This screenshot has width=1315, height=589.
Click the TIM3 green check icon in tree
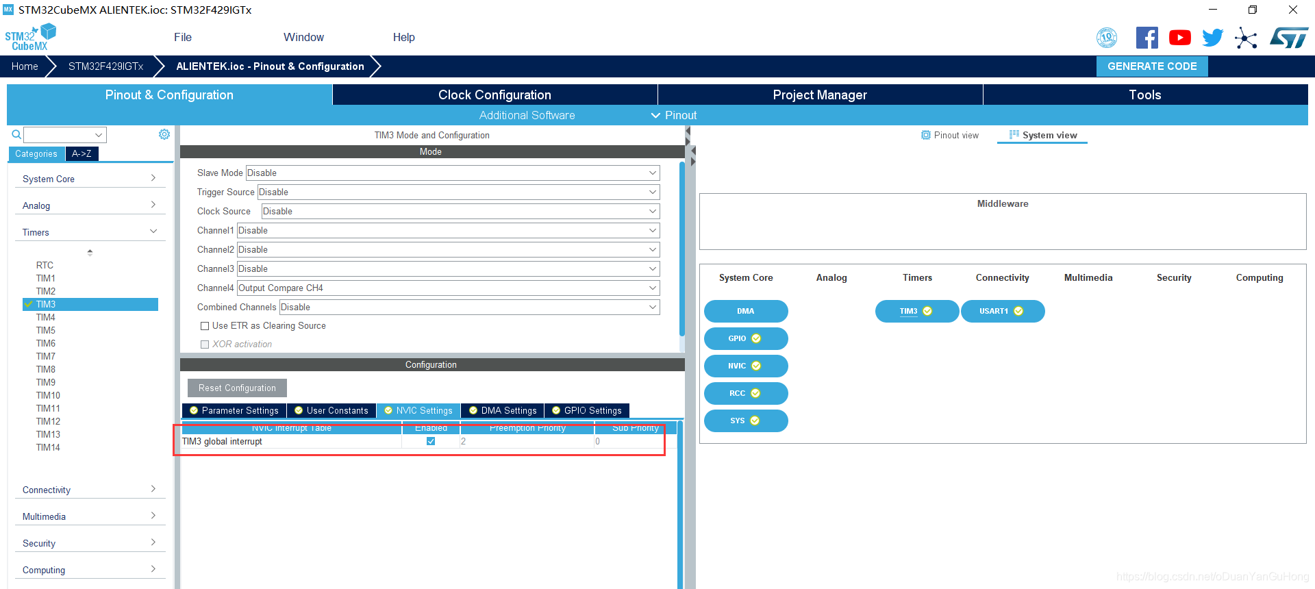click(x=28, y=304)
